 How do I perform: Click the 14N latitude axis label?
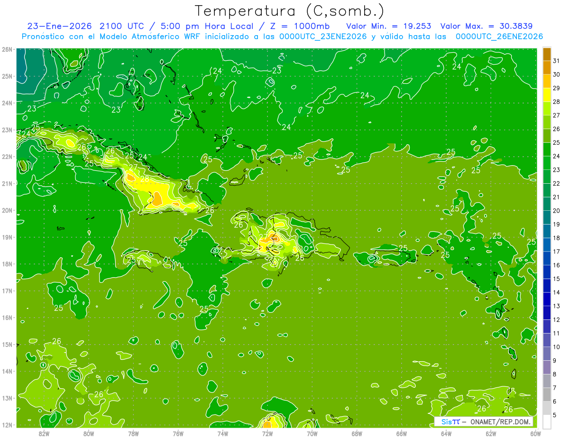point(8,371)
